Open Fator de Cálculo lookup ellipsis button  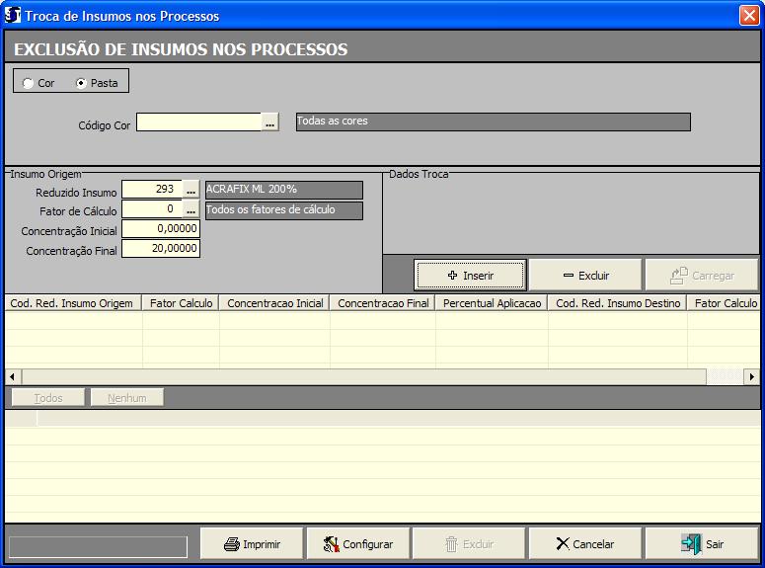click(x=191, y=209)
